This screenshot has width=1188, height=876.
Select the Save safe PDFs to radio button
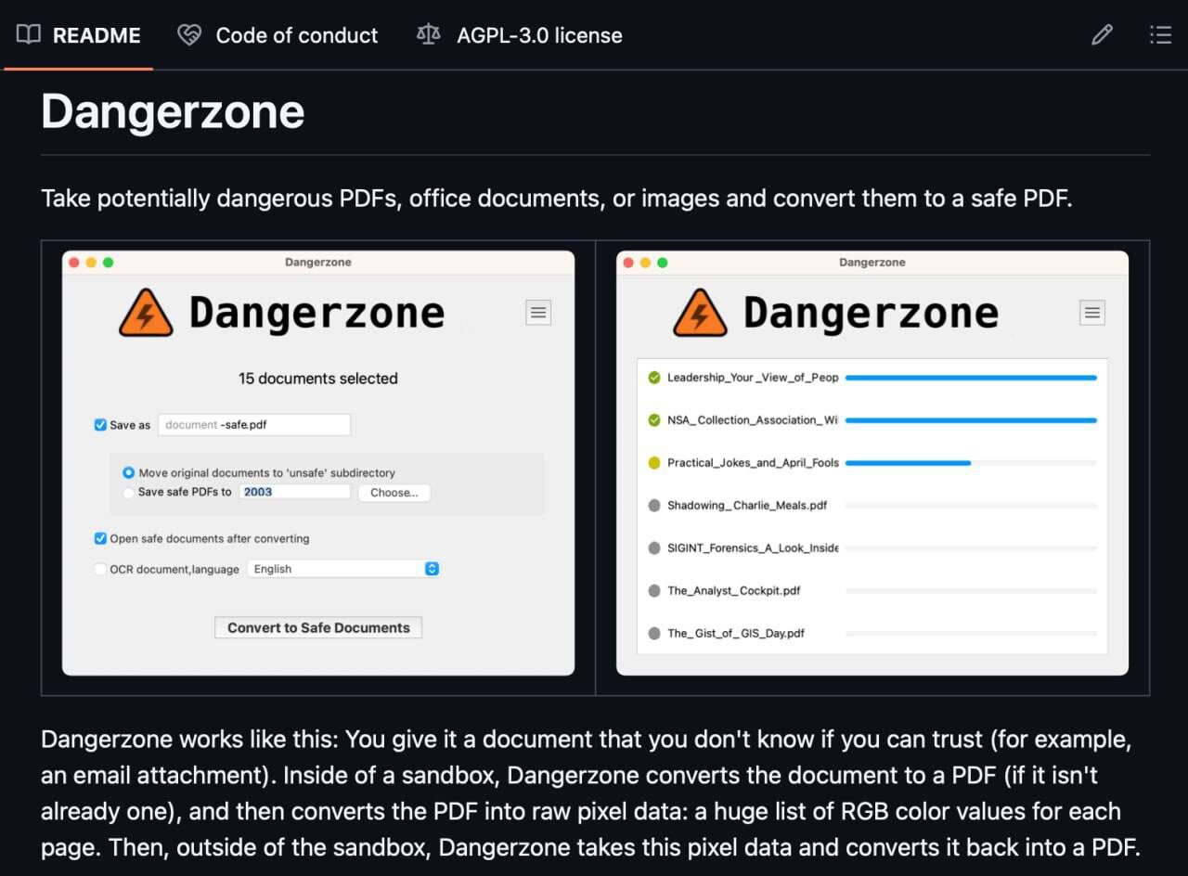[x=128, y=492]
